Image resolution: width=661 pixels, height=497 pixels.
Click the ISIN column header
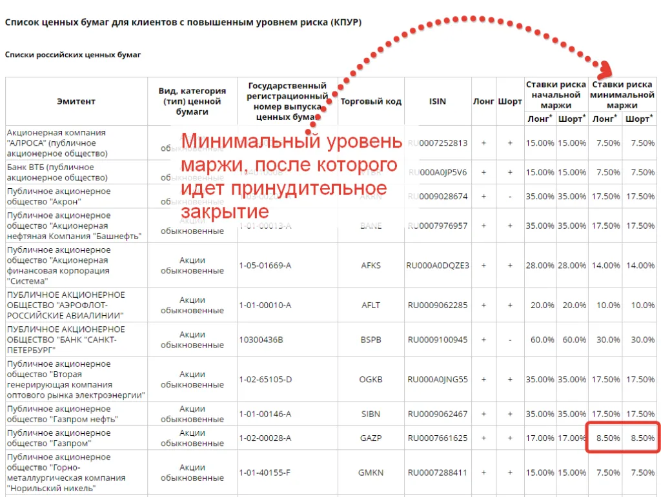(437, 101)
